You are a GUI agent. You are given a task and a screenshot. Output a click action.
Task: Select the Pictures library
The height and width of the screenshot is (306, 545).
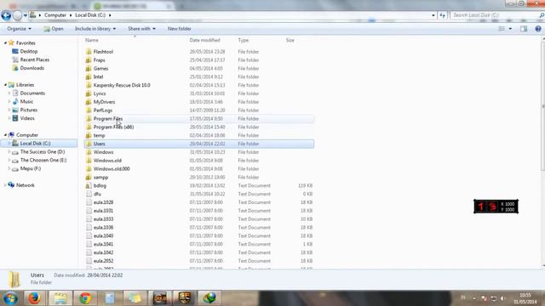point(28,110)
